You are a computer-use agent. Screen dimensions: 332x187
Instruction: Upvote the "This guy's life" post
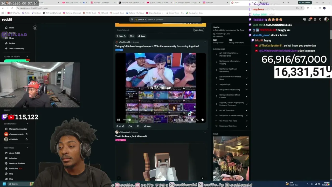click(117, 126)
